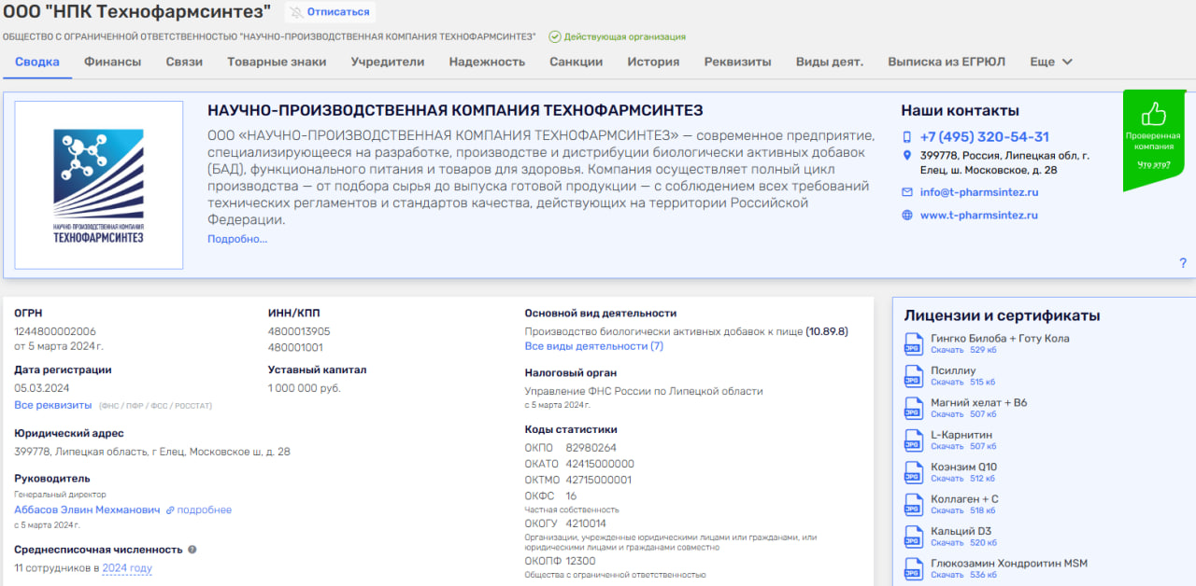Switch to the Финансы tab

click(112, 62)
